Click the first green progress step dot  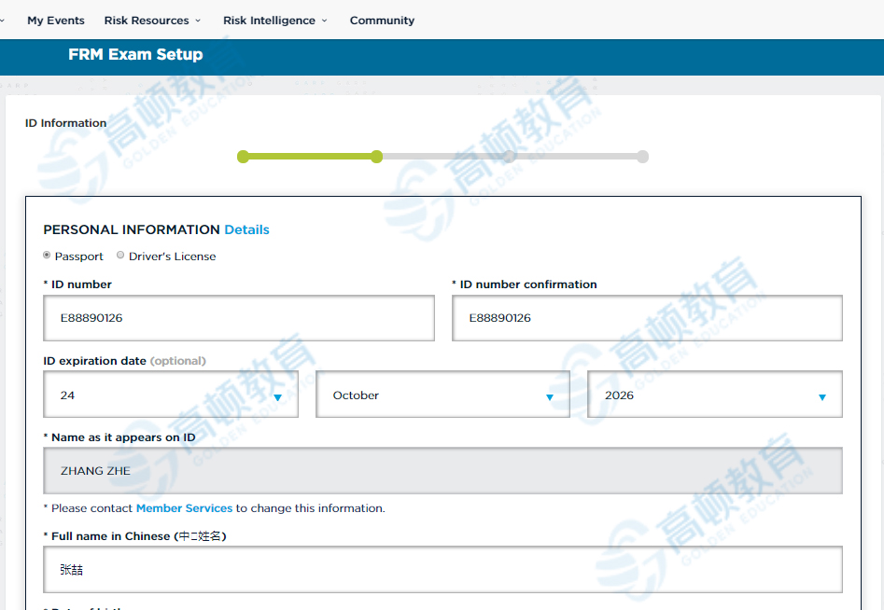pos(243,157)
